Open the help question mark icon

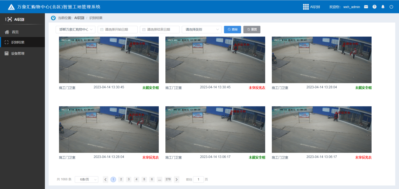coord(374,7)
